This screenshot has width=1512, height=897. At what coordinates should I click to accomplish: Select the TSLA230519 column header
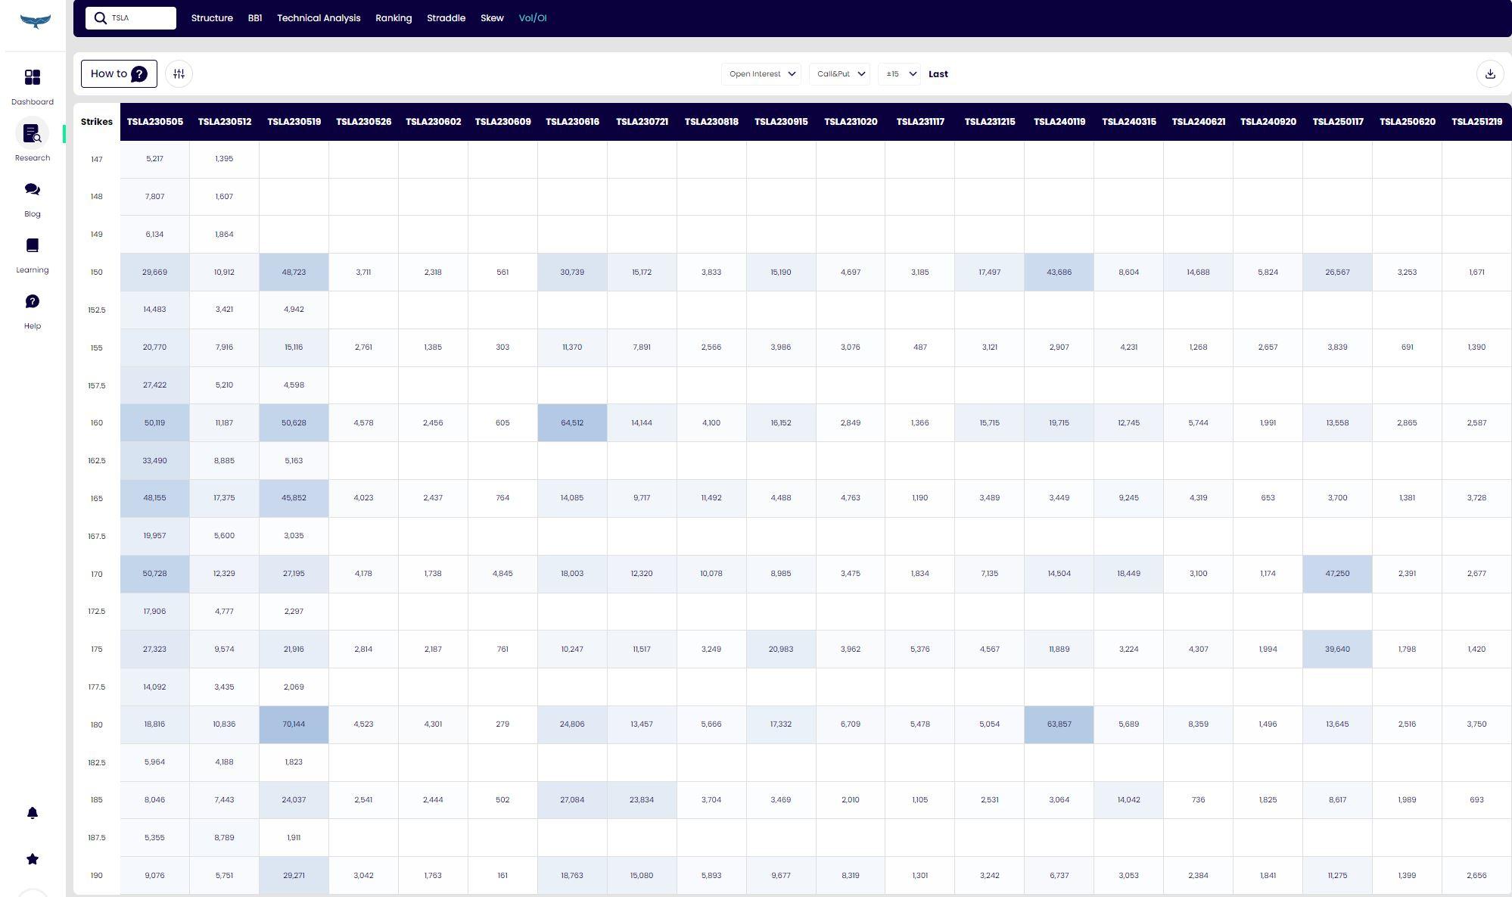coord(294,122)
